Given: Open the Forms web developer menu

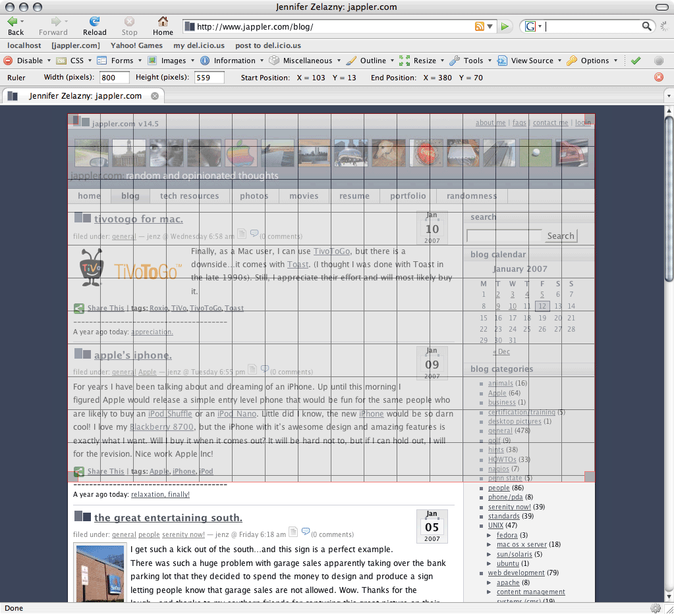Looking at the screenshot, I should click(x=119, y=61).
